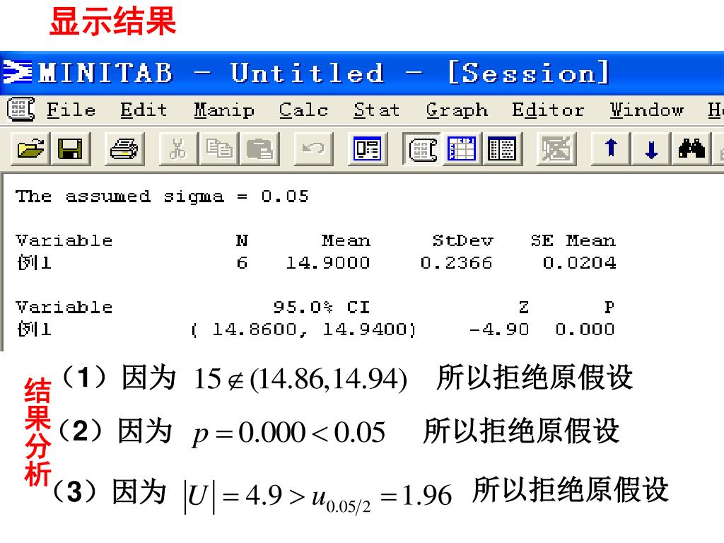Click the Mean value 14.9000
Viewport: 724px width, 543px height.
[x=328, y=263]
